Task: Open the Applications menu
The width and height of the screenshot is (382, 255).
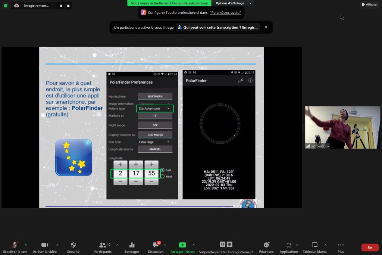Action: tap(289, 247)
